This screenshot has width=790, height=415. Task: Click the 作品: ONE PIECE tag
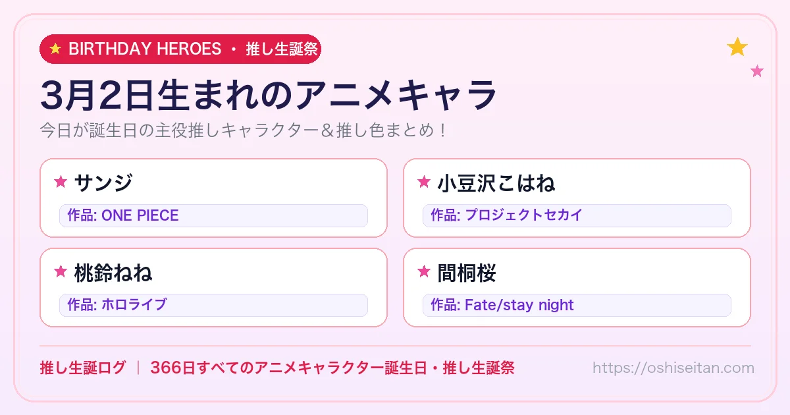click(x=213, y=215)
